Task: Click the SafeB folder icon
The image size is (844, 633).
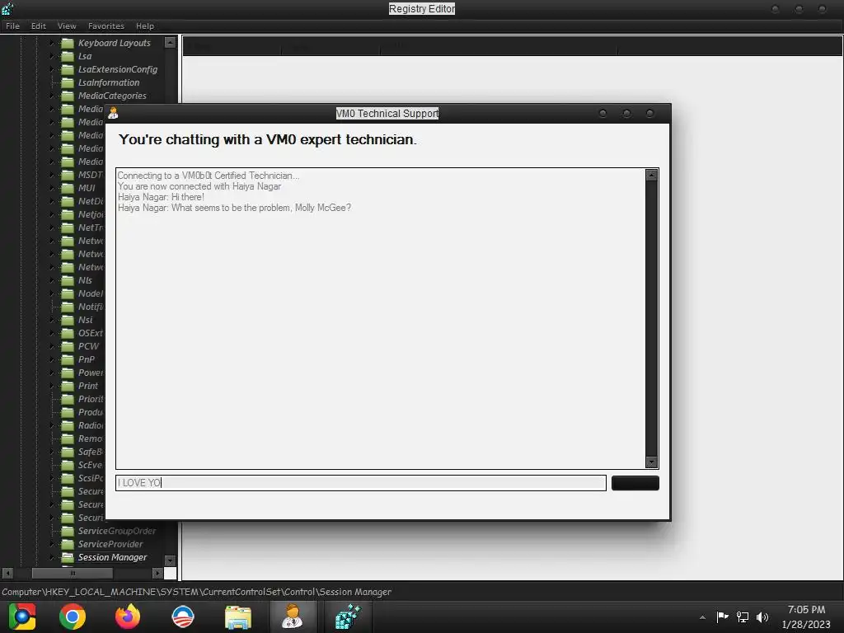Action: point(68,452)
